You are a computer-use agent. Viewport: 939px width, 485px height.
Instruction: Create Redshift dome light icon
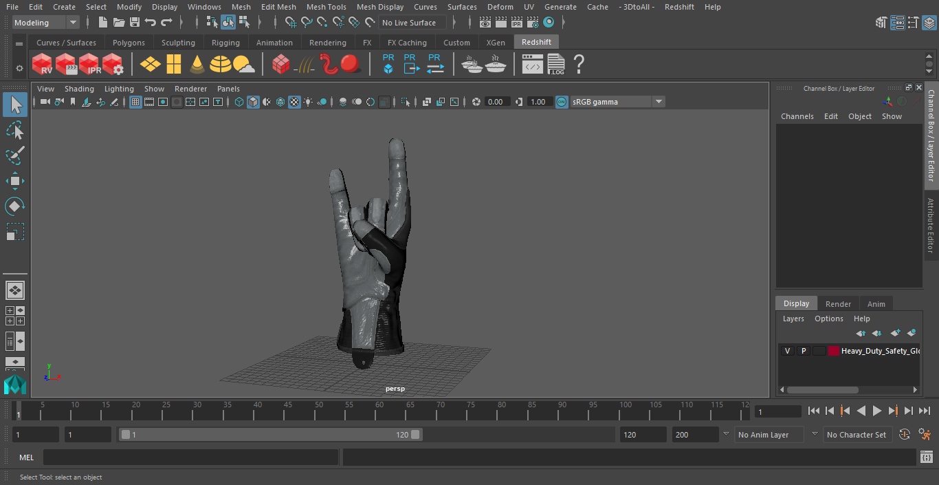coord(221,64)
